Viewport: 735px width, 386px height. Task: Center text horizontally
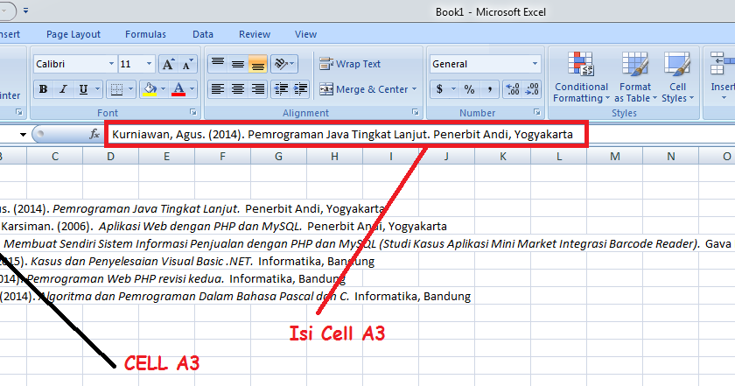click(x=238, y=89)
